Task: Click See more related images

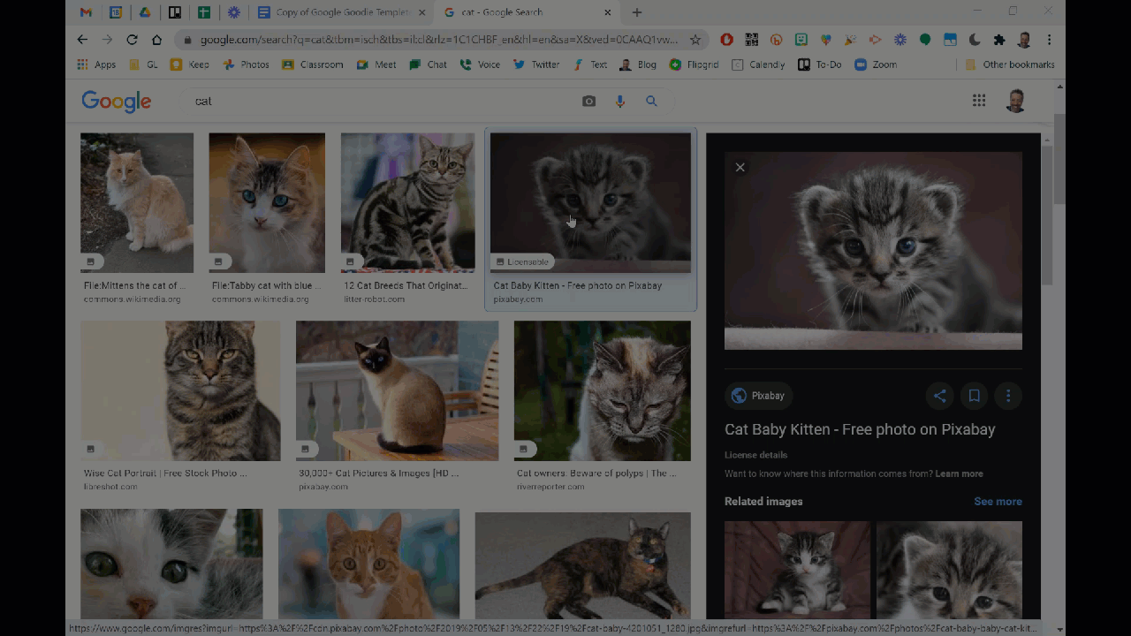Action: [x=998, y=502]
